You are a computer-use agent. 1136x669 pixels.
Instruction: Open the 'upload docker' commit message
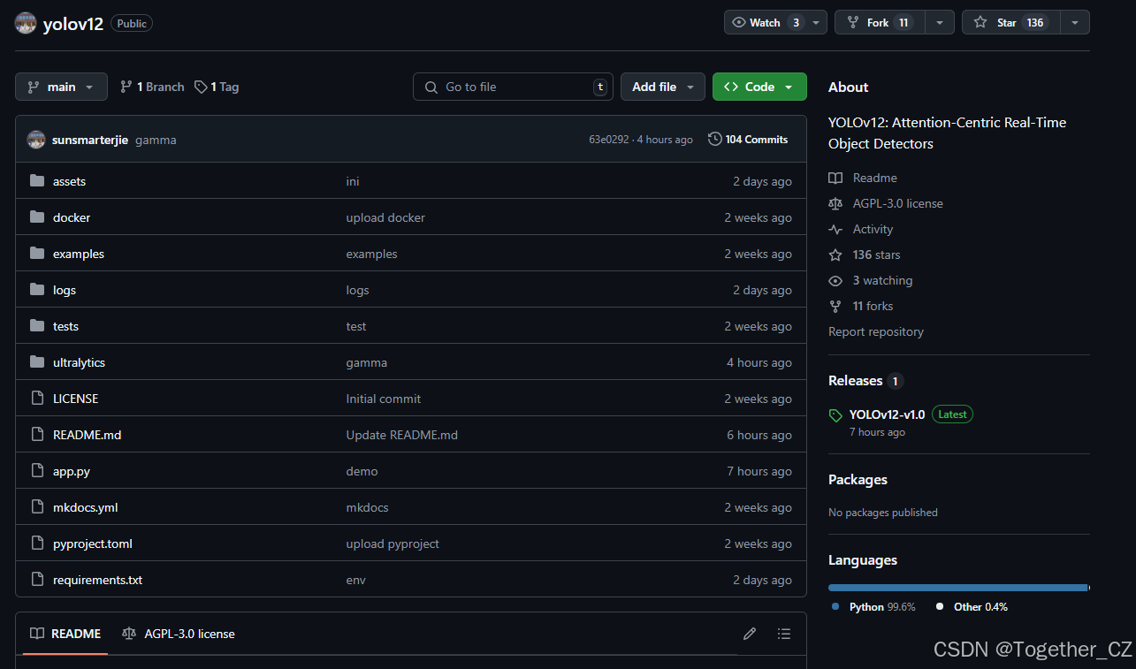click(385, 217)
